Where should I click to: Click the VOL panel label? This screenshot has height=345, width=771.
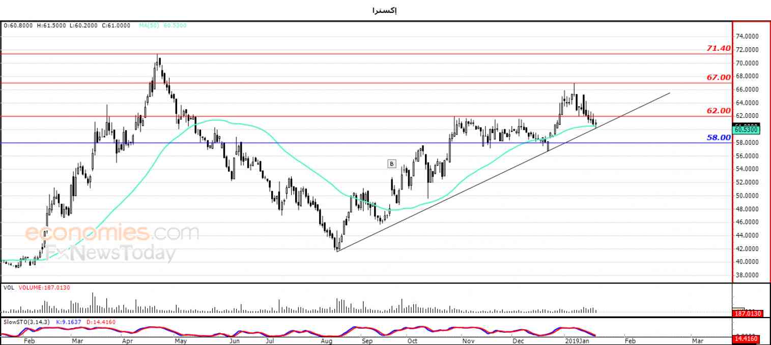click(9, 288)
